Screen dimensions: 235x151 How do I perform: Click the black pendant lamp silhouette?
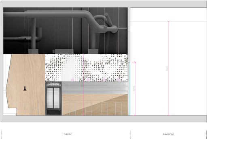point(25,88)
